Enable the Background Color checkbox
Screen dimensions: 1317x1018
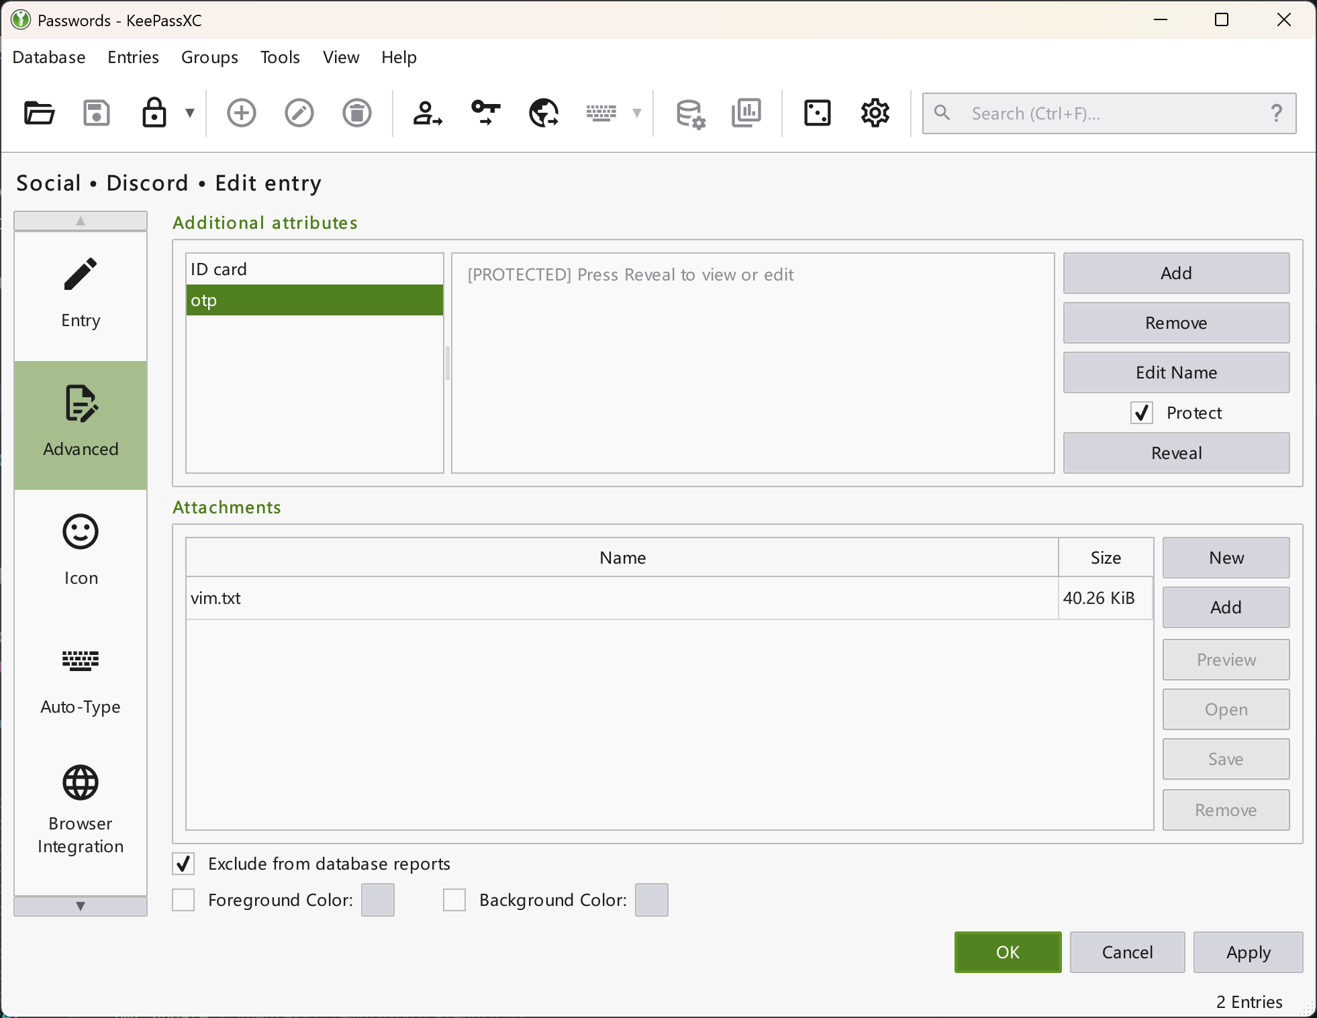454,900
